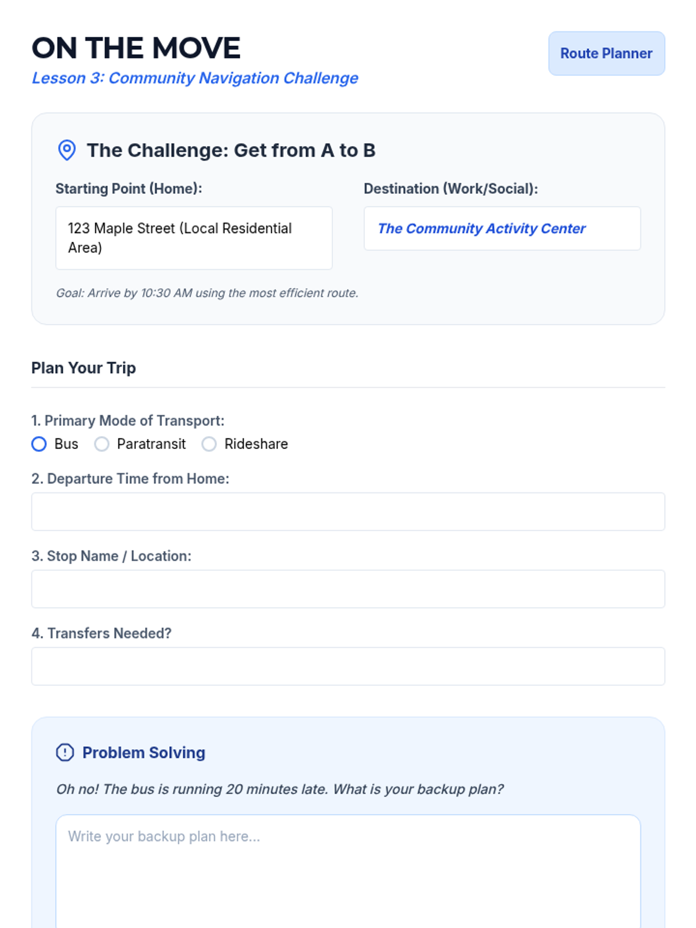Screen dimensions: 696x928
Task: Click the 123 Maple Street starting point box
Action: [194, 238]
